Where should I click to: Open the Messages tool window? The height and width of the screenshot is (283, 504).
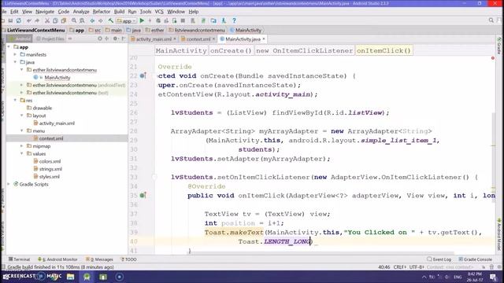click(100, 259)
